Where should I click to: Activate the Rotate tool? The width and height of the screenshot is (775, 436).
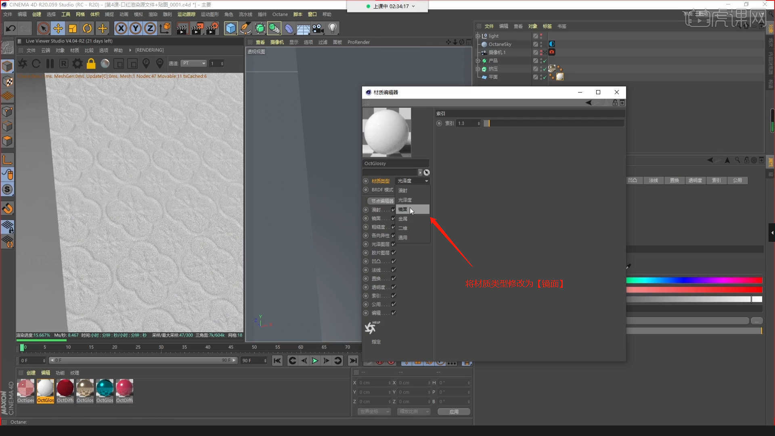pos(87,28)
